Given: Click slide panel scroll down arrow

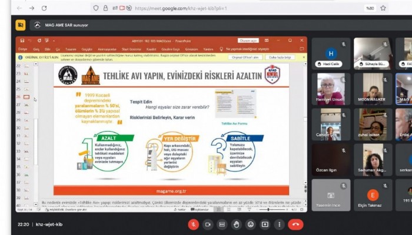Looking at the screenshot, I should (x=36, y=204).
